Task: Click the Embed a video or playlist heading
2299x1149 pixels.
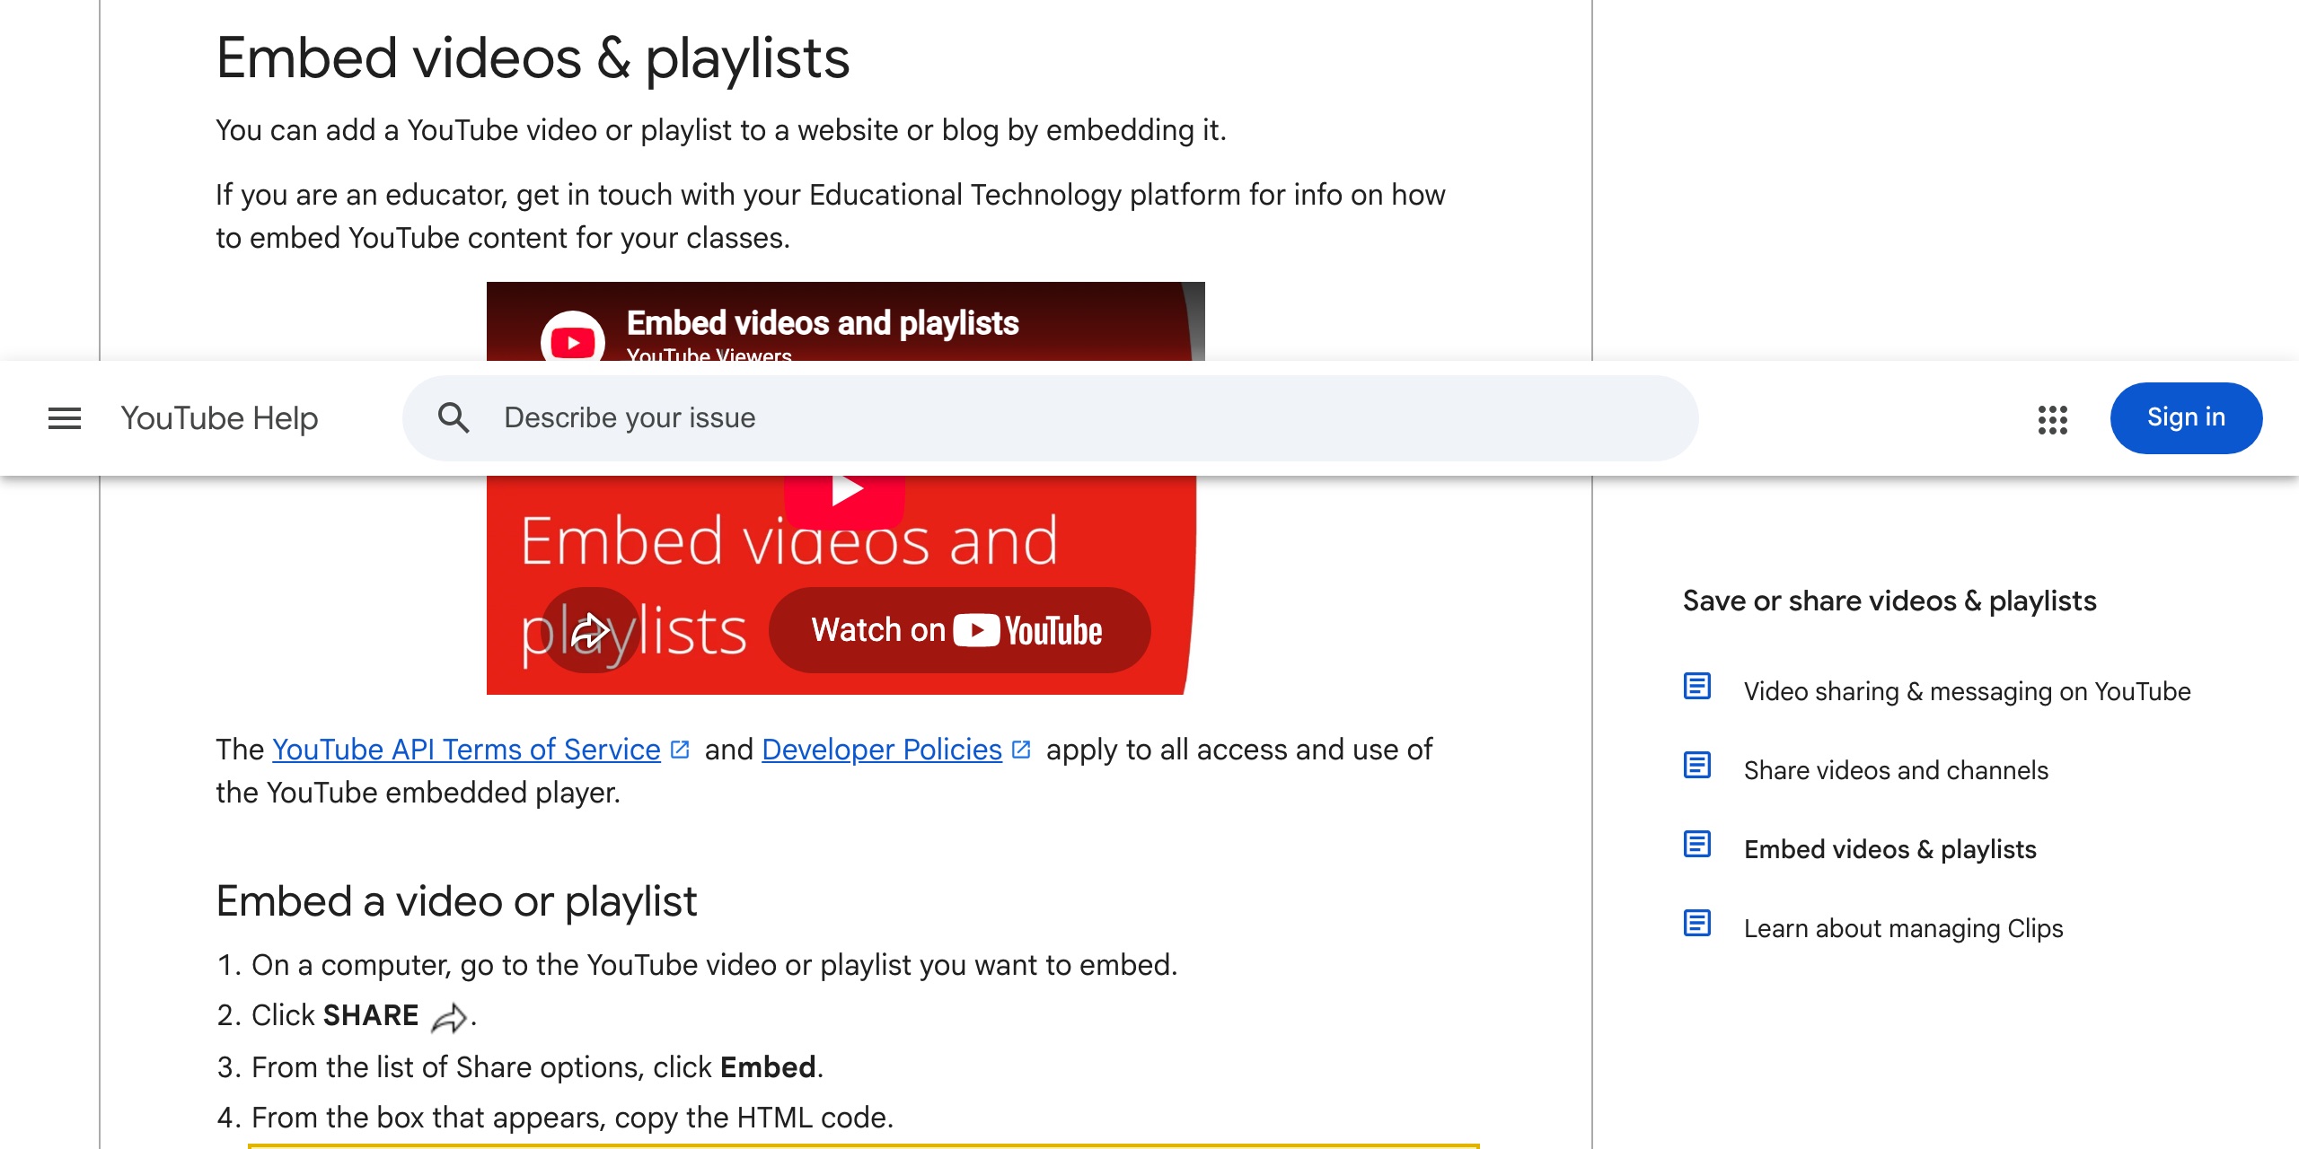Action: pos(456,901)
